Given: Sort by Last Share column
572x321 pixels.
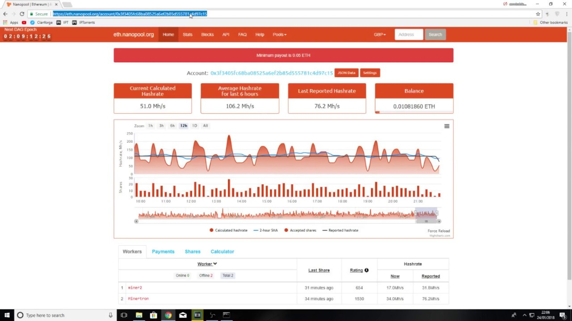Looking at the screenshot, I should [x=319, y=270].
